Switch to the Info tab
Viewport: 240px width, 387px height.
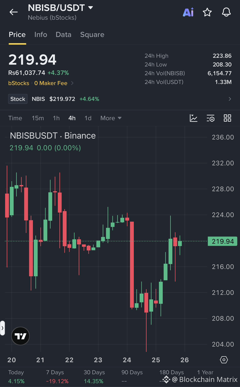coord(41,35)
